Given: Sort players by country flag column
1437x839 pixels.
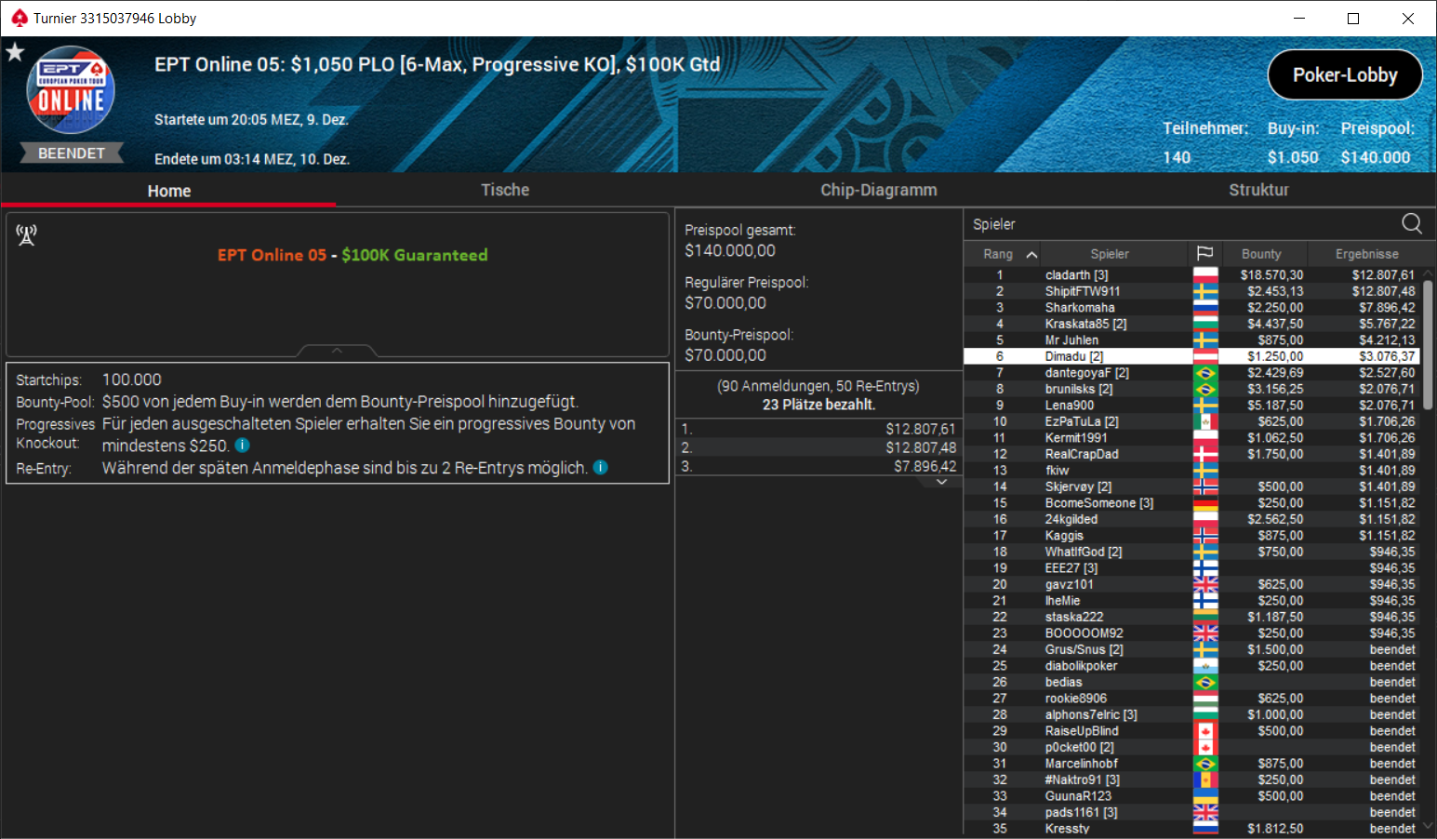Looking at the screenshot, I should pyautogui.click(x=1204, y=253).
